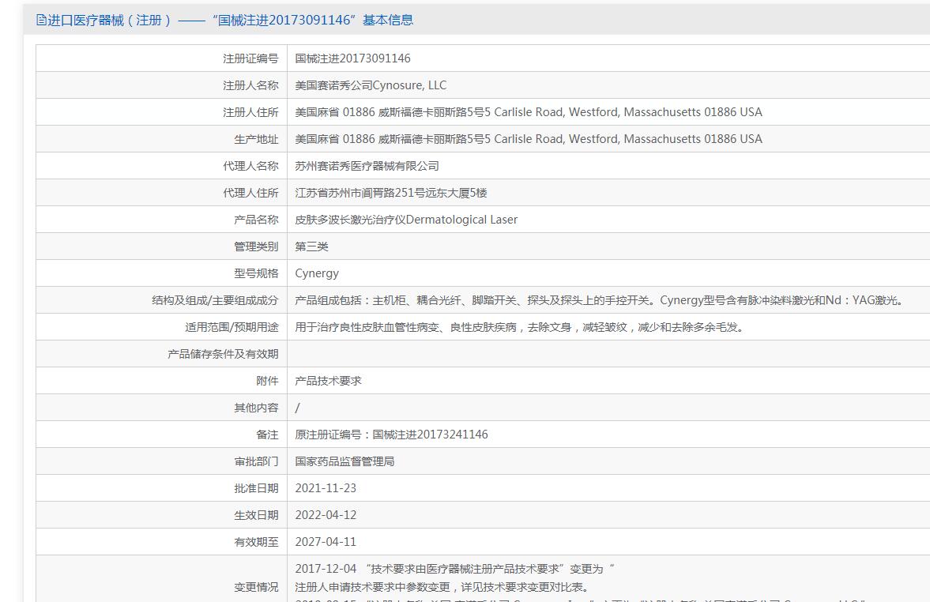Select the address value in the 生产地址 row

529,139
